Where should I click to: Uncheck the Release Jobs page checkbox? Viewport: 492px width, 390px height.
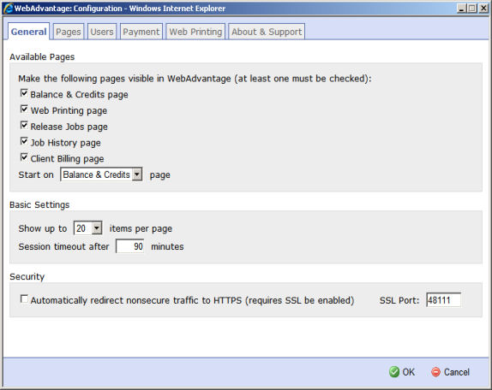[x=24, y=125]
